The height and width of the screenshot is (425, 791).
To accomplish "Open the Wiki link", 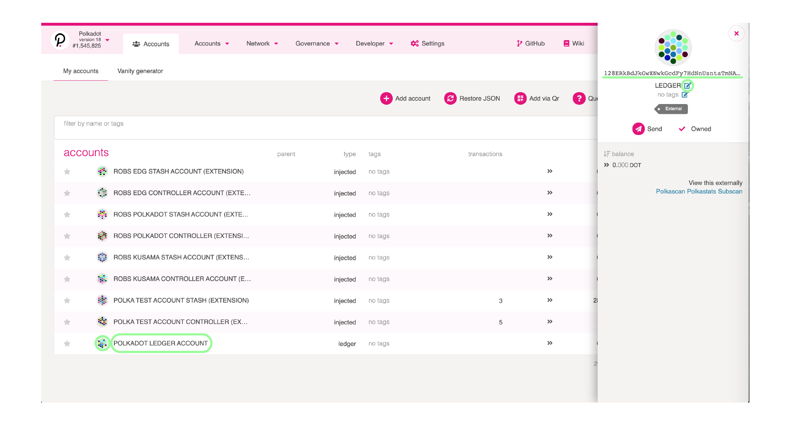I will click(574, 44).
